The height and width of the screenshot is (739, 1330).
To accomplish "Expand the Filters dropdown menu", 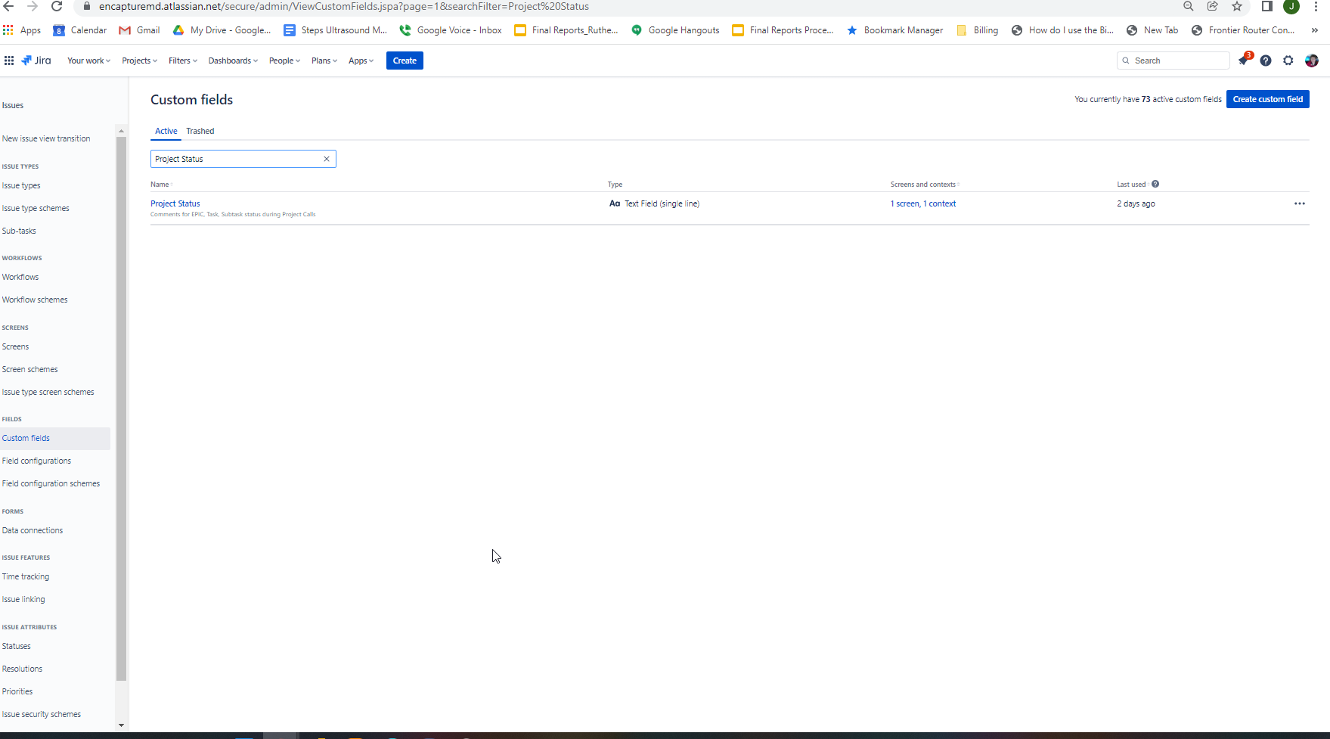I will tap(182, 61).
